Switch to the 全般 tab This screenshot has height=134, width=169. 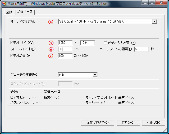tap(9, 12)
